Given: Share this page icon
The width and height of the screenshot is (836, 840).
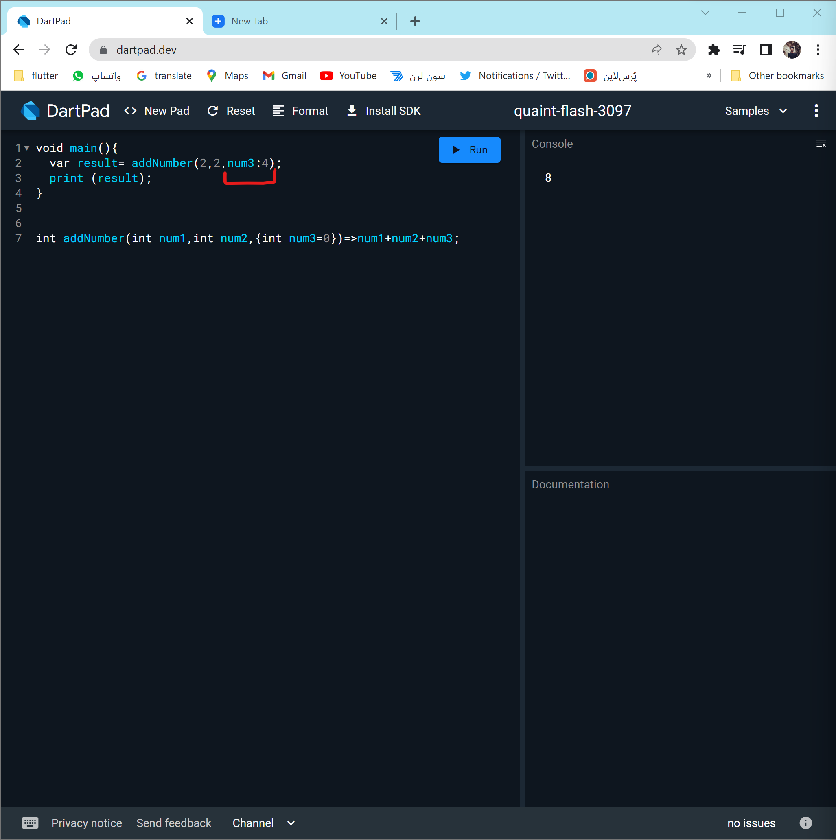Looking at the screenshot, I should [655, 50].
